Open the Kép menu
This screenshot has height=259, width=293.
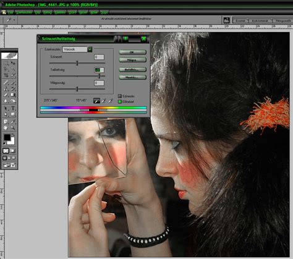pyautogui.click(x=38, y=12)
